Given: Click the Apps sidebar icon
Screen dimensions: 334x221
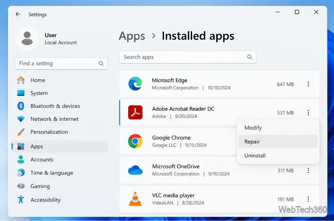Looking at the screenshot, I should pos(21,146).
